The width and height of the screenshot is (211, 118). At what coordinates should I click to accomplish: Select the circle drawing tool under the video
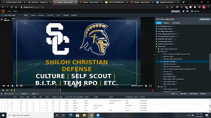click(84, 86)
